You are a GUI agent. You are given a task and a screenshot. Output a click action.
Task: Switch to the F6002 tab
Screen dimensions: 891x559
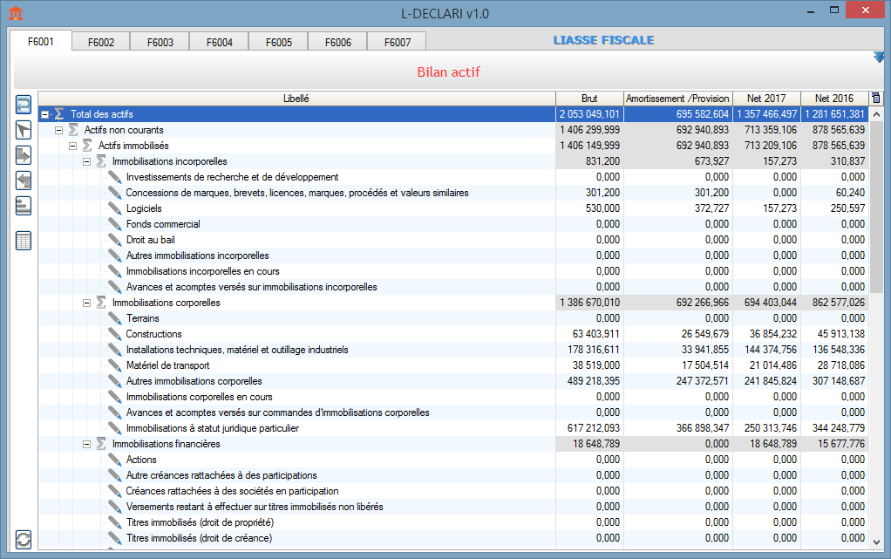tap(101, 42)
